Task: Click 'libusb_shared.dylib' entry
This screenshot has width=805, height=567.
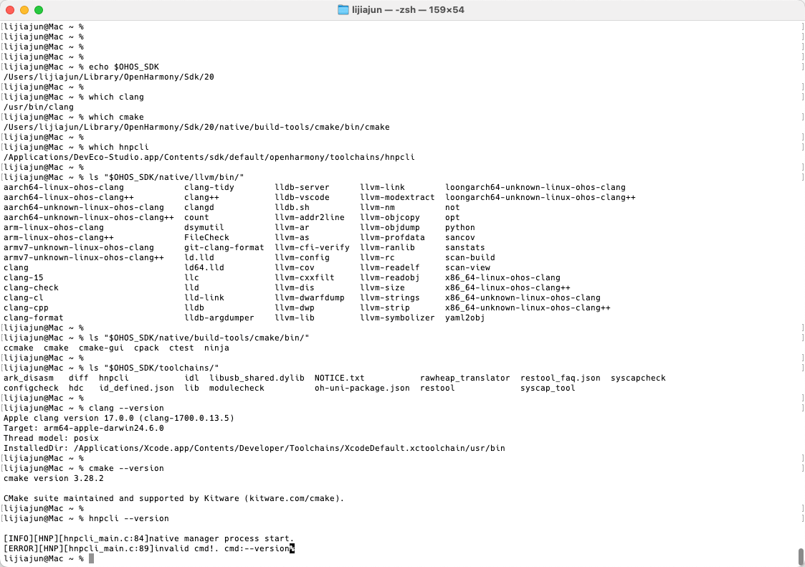Action: [x=257, y=378]
